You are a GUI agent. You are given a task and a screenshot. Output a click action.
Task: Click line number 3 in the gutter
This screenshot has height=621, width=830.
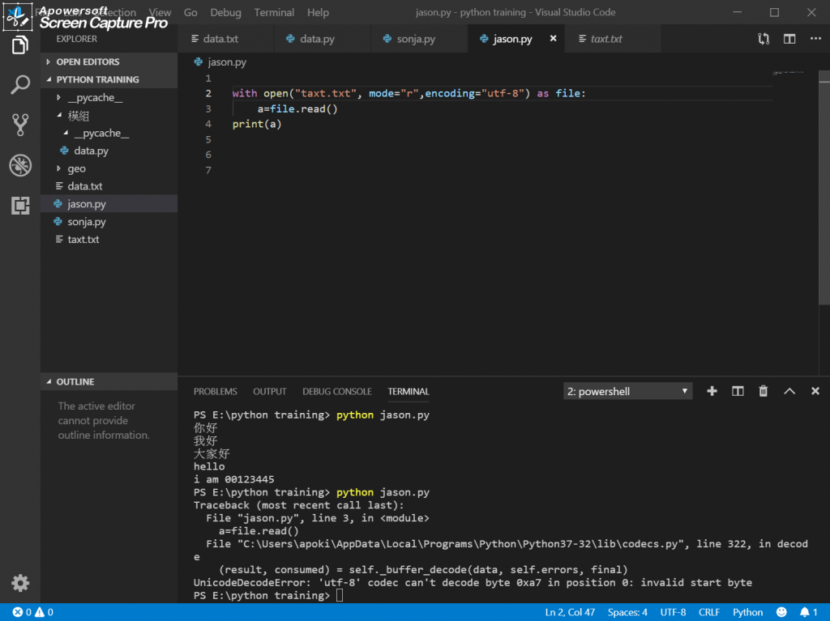point(208,108)
